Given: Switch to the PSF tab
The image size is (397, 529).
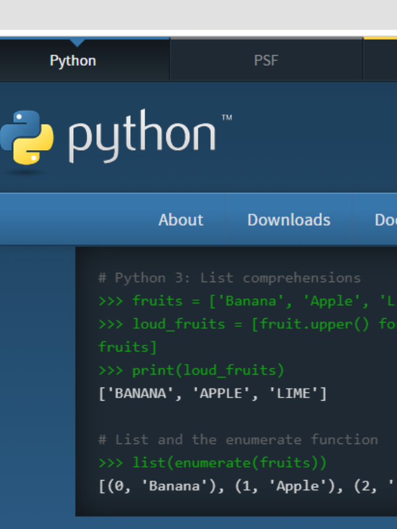Looking at the screenshot, I should [266, 61].
